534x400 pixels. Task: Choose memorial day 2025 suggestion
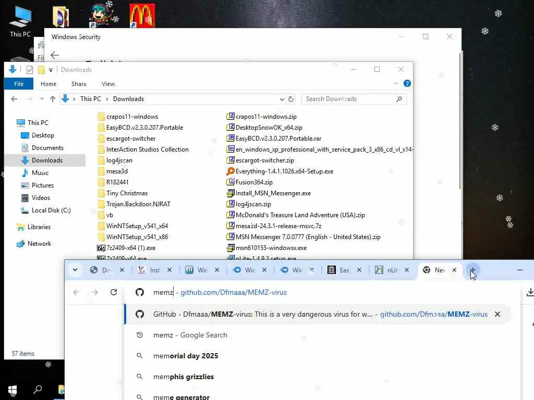pos(322,356)
